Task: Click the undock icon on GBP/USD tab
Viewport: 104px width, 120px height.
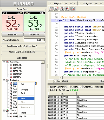Action: 71,4
